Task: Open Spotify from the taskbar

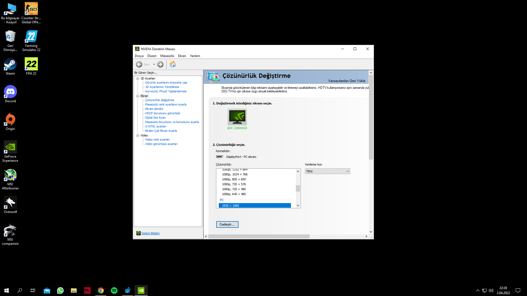Action: [x=114, y=291]
